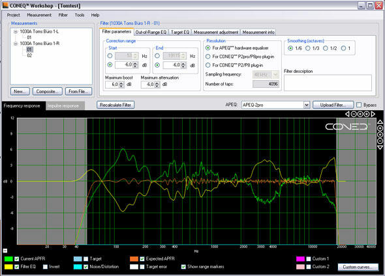Switch to the Measurement info tab
The height and width of the screenshot is (276, 385).
point(258,33)
